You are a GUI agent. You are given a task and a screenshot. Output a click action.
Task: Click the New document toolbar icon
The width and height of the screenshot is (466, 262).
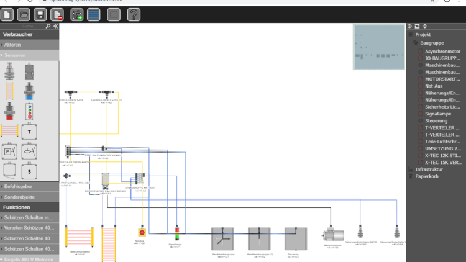7,14
